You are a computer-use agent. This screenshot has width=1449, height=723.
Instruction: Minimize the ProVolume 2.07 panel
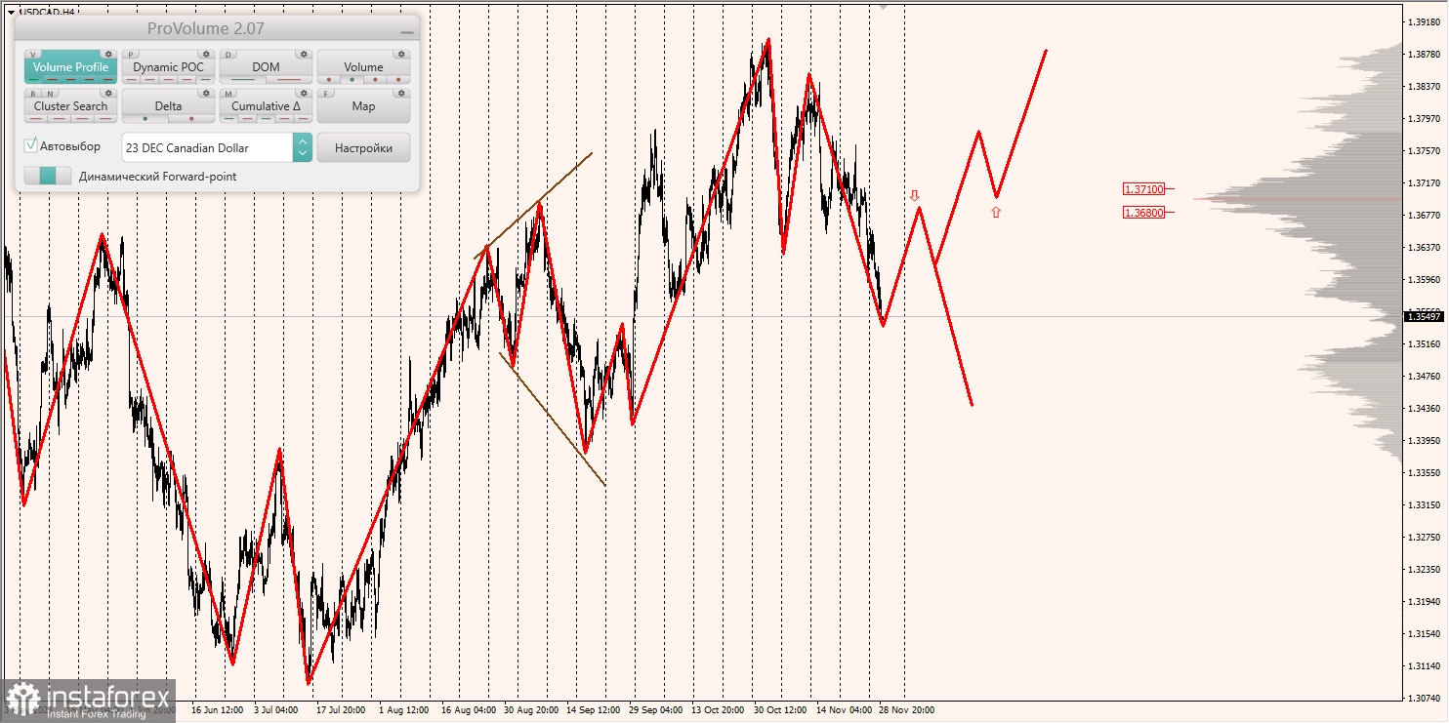coord(406,32)
